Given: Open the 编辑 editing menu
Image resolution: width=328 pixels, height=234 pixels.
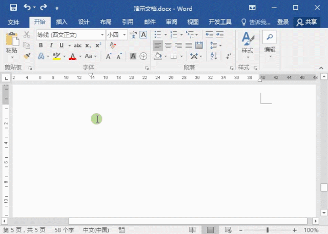Looking at the screenshot, I should (x=270, y=45).
